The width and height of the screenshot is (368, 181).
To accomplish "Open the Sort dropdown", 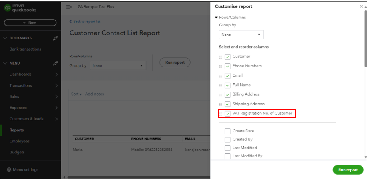I will click(76, 94).
